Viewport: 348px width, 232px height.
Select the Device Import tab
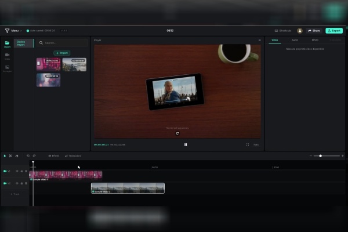coord(24,43)
